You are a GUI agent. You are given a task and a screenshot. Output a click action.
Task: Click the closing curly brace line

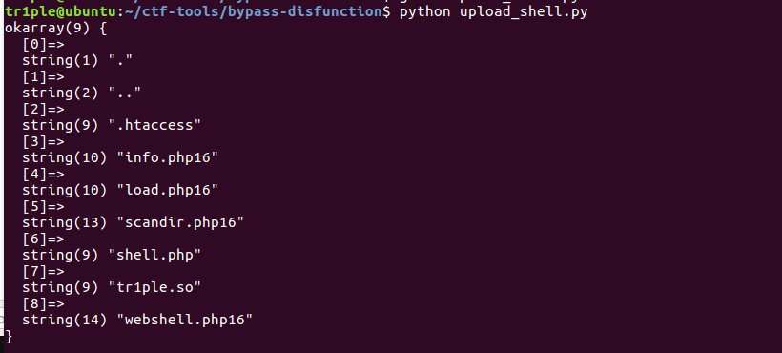(9, 336)
